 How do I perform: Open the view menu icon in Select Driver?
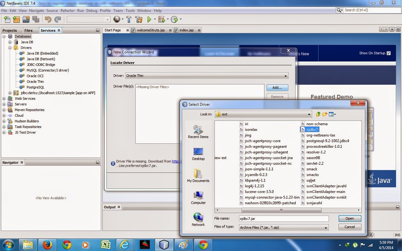[332, 114]
